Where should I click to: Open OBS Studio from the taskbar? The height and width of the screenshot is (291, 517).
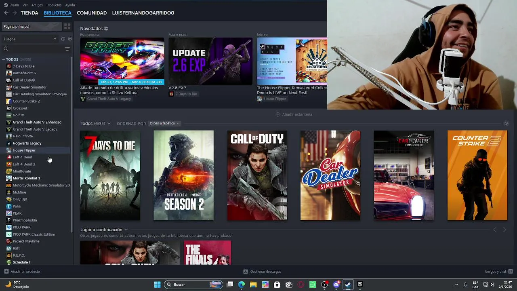[324, 285]
